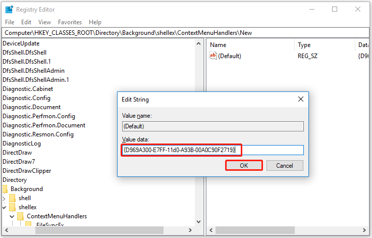Select the Diagnostic.Config key

pyautogui.click(x=26, y=98)
